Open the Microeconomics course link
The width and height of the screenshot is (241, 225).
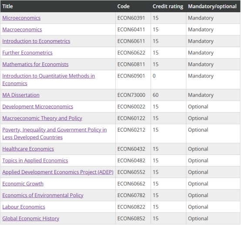pos(21,18)
